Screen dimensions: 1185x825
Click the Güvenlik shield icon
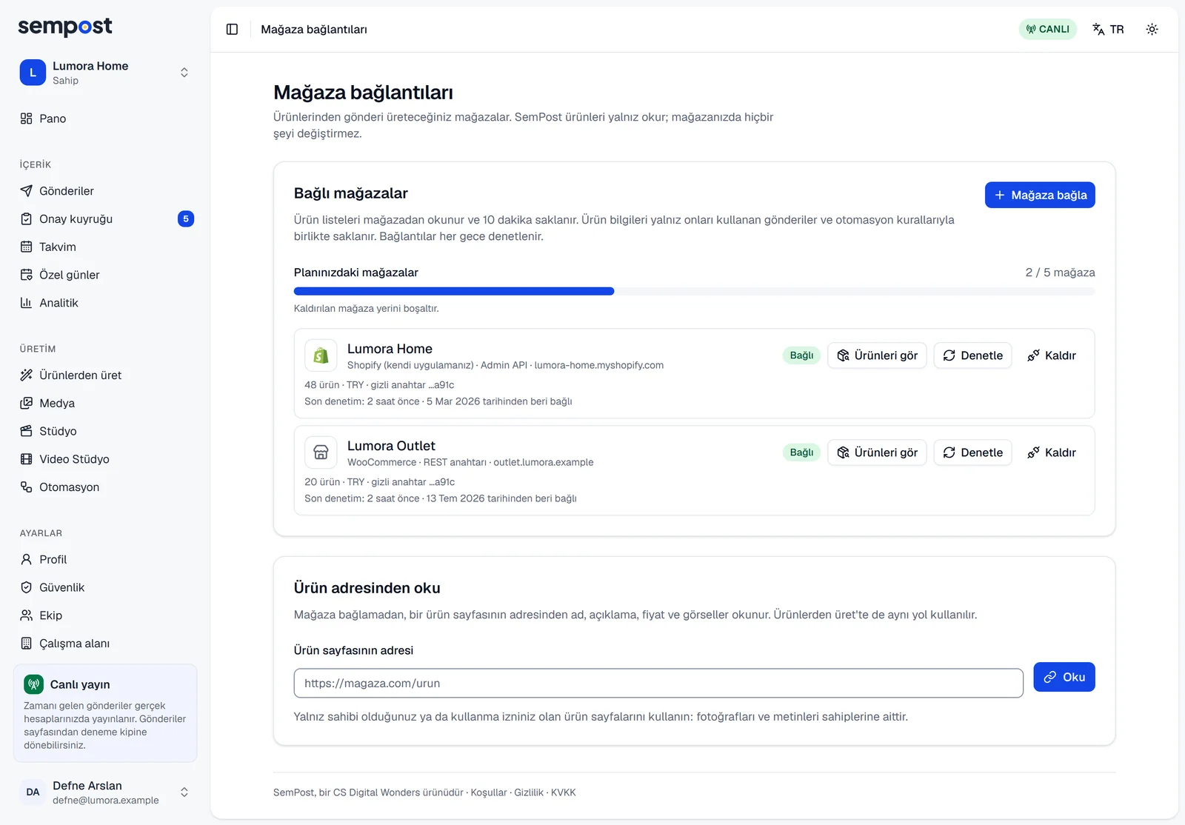click(26, 587)
